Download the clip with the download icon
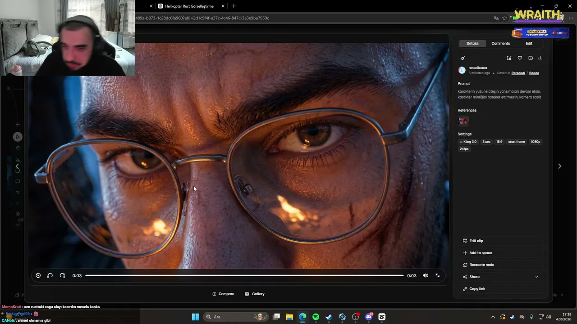 point(540,58)
